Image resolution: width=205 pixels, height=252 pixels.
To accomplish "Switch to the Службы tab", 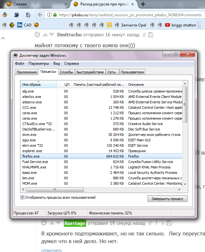I will [x=67, y=72].
